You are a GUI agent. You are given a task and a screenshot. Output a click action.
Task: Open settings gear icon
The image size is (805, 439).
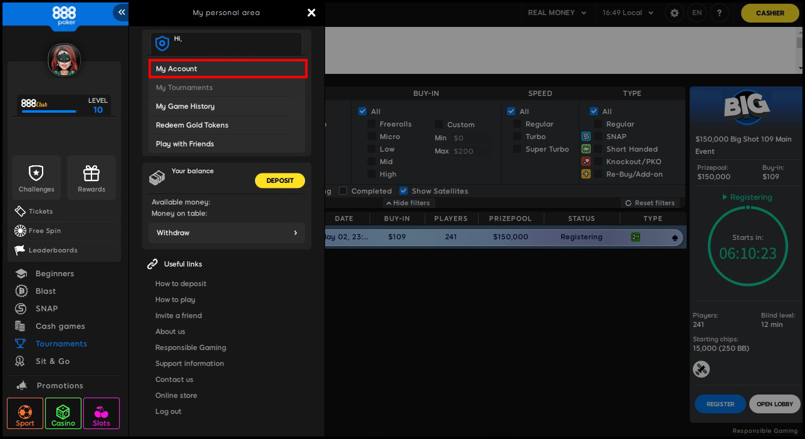click(x=674, y=13)
